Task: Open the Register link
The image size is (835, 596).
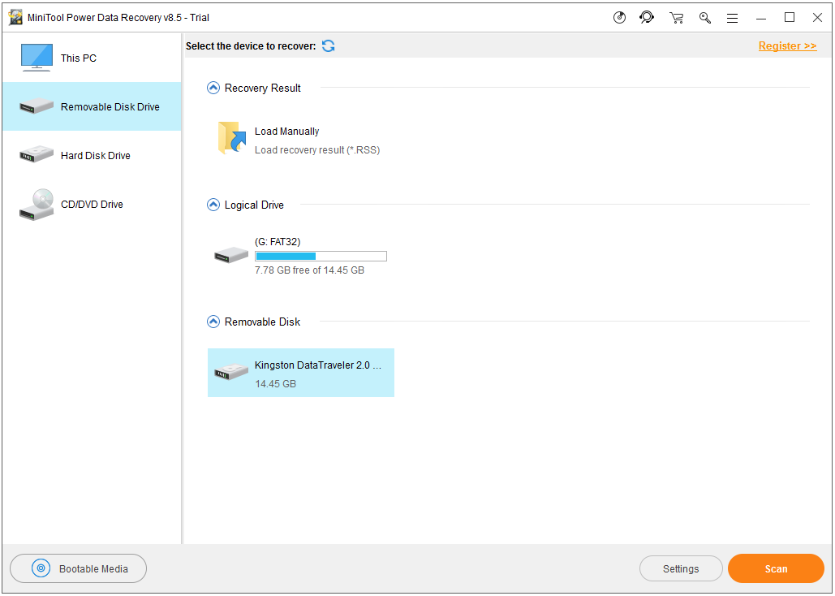Action: pos(787,45)
